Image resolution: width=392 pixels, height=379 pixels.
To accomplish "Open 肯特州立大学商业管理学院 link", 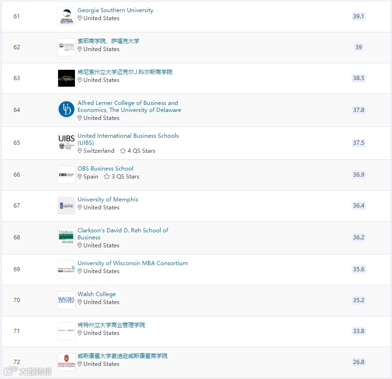I will [x=111, y=325].
